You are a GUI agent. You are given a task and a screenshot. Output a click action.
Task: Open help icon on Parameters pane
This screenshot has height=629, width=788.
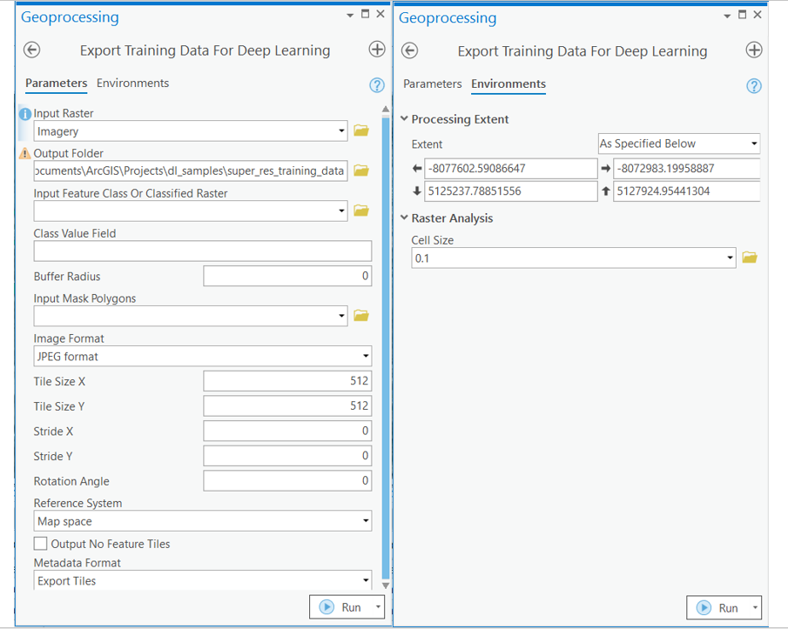point(377,84)
